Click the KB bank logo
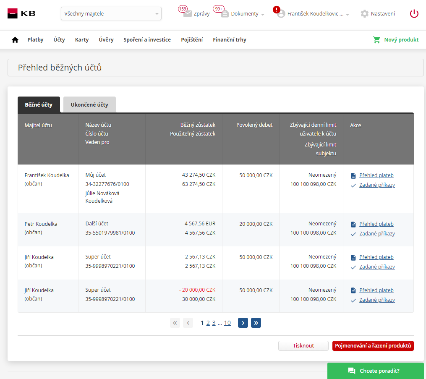 21,13
